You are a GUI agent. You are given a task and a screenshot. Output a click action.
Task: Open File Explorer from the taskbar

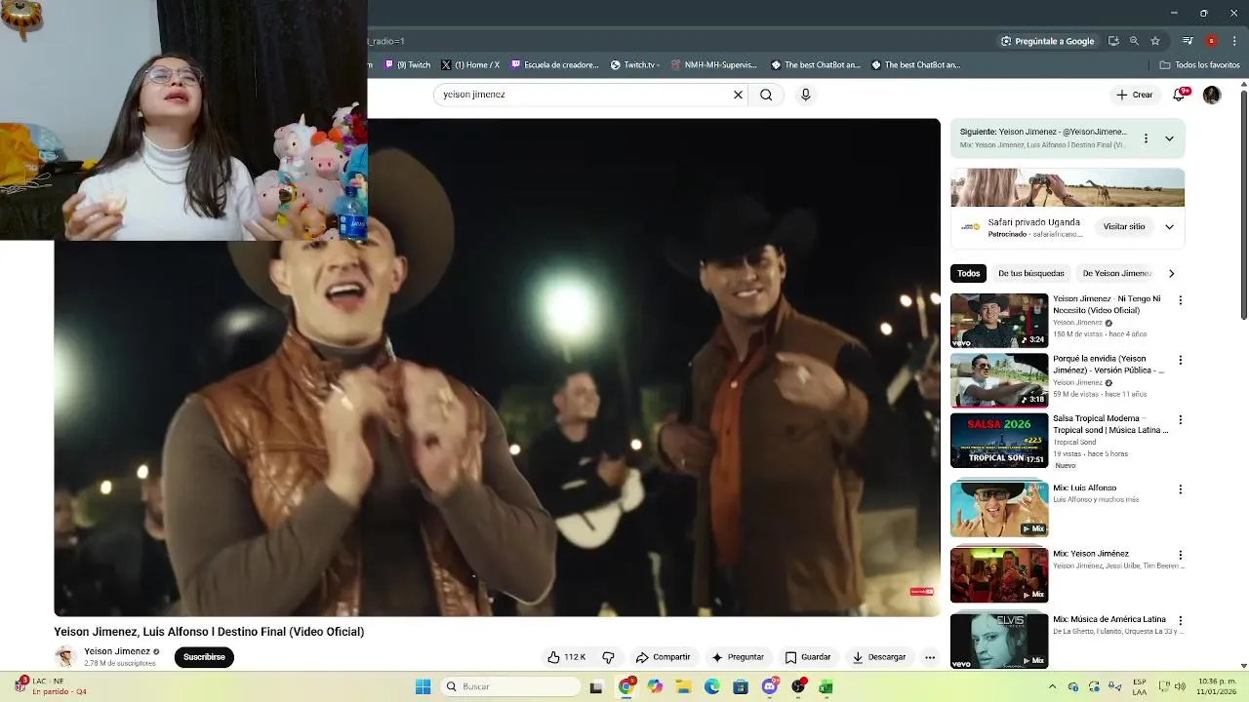[683, 687]
